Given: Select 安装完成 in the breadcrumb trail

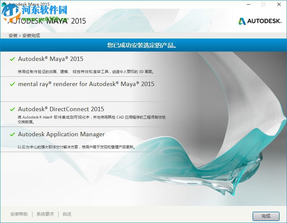Looking at the screenshot, I should (x=31, y=35).
